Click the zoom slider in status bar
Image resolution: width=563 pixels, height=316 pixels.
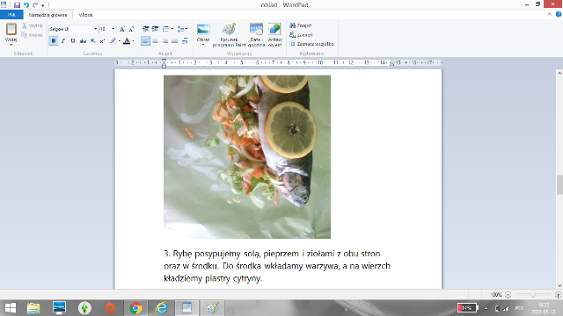tap(533, 295)
